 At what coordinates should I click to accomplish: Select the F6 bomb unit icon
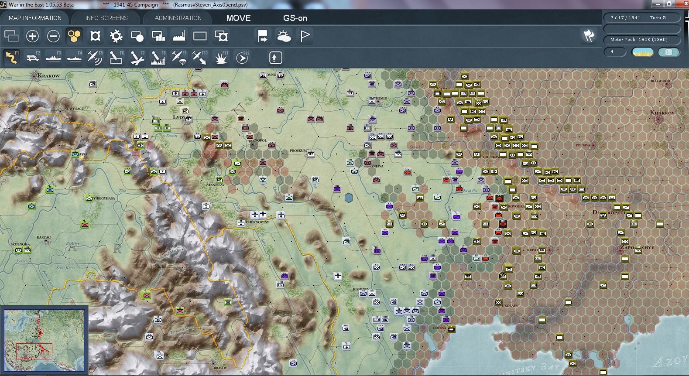tap(116, 58)
